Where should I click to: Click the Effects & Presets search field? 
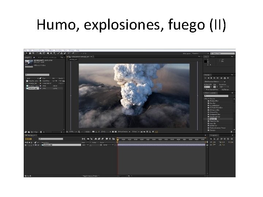tap(216, 96)
